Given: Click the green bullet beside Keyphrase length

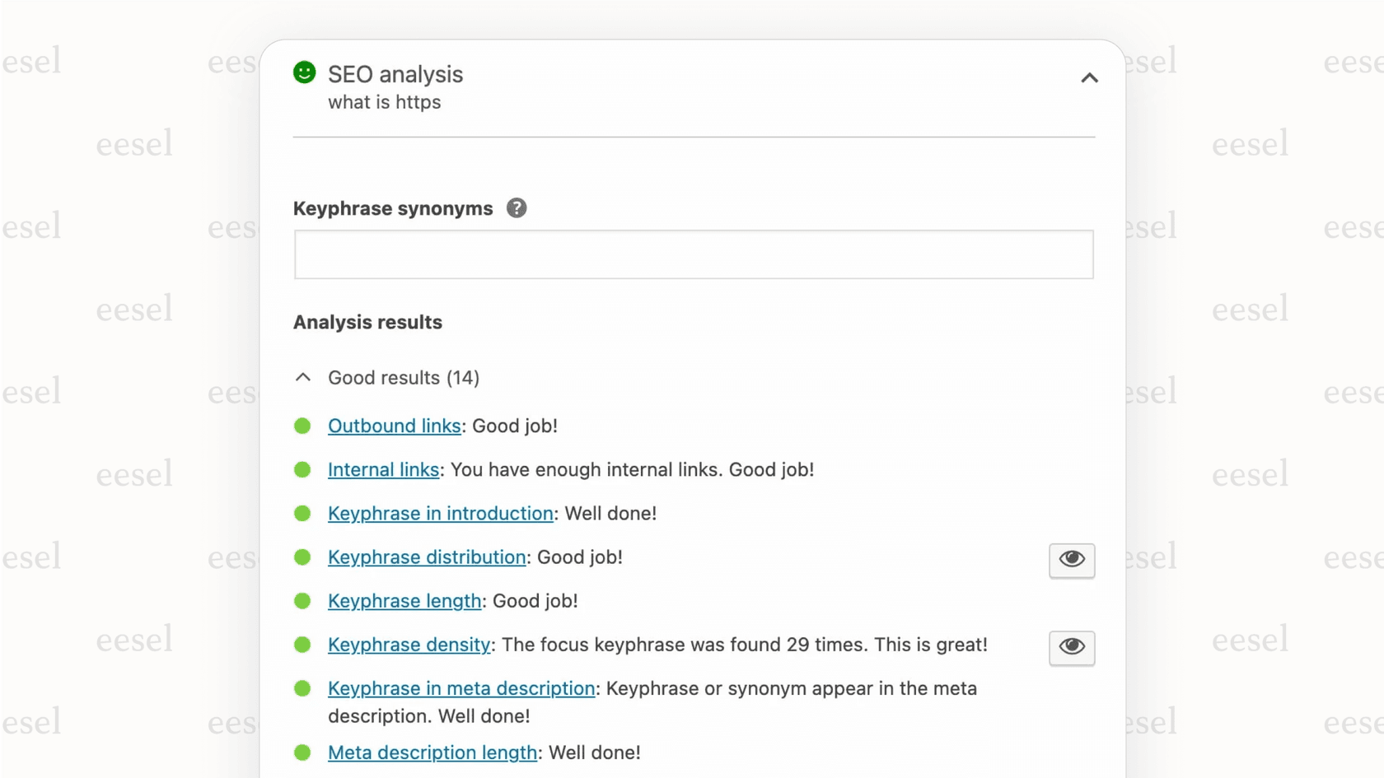Looking at the screenshot, I should (302, 601).
